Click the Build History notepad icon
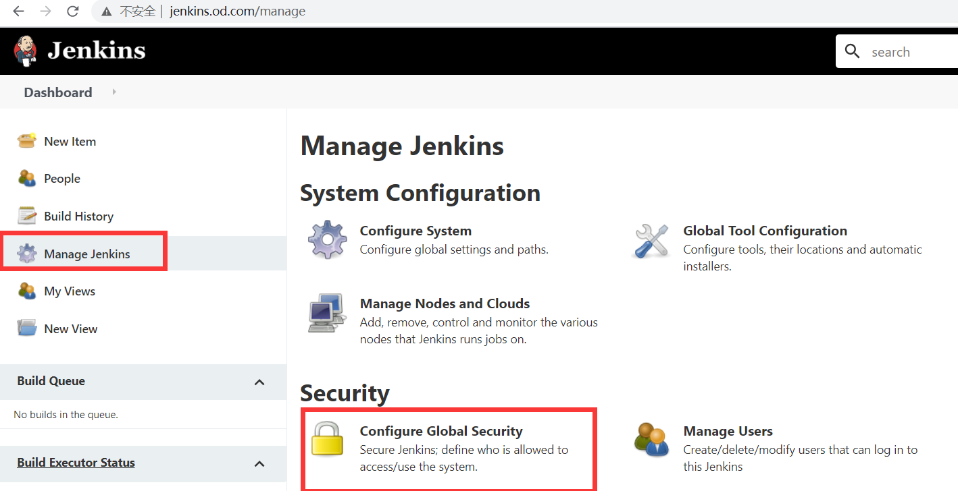 (27, 216)
